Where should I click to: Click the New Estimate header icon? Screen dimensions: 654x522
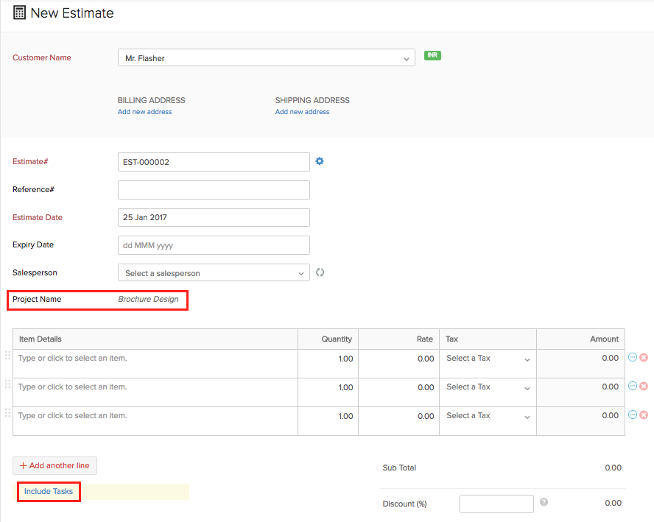point(18,13)
